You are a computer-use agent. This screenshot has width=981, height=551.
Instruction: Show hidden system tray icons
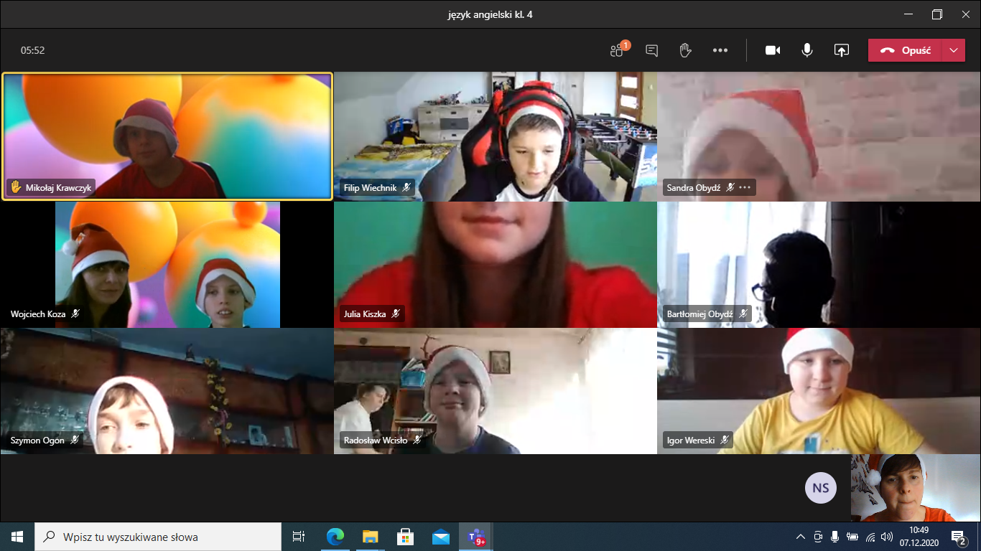801,537
